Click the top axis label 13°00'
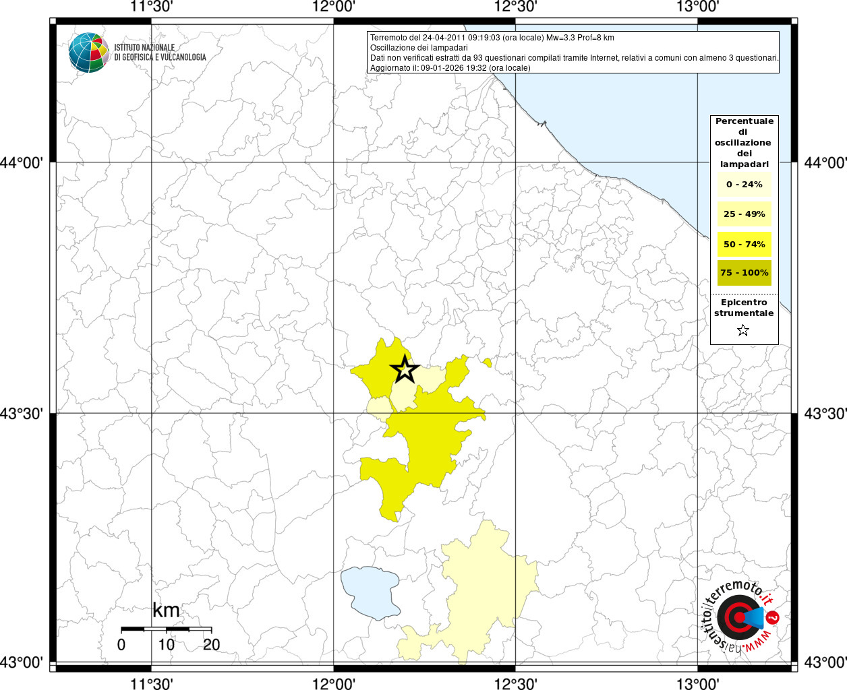This screenshot has width=847, height=690. pos(697,7)
